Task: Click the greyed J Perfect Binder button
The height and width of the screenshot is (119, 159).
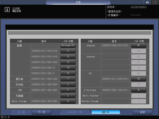Action: pos(139,101)
